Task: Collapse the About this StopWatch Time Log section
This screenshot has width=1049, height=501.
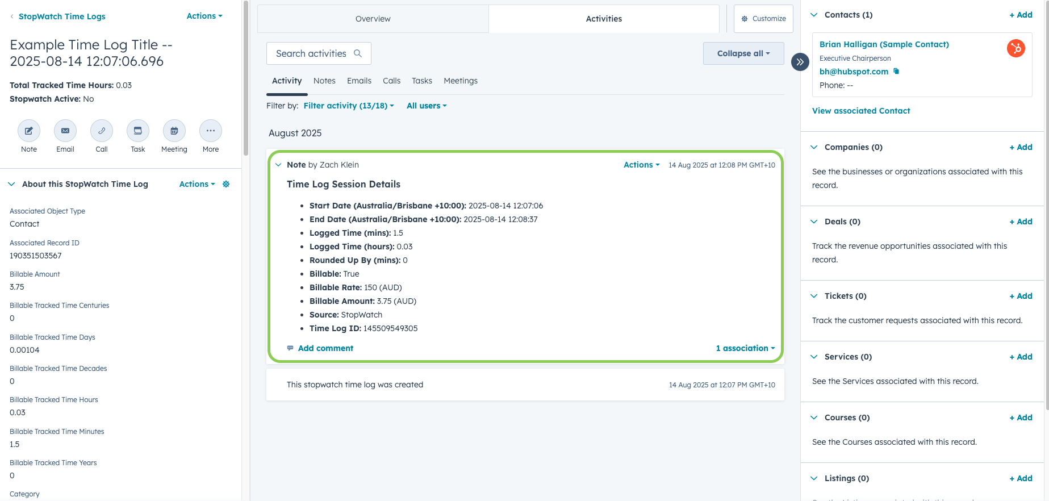Action: coord(11,184)
